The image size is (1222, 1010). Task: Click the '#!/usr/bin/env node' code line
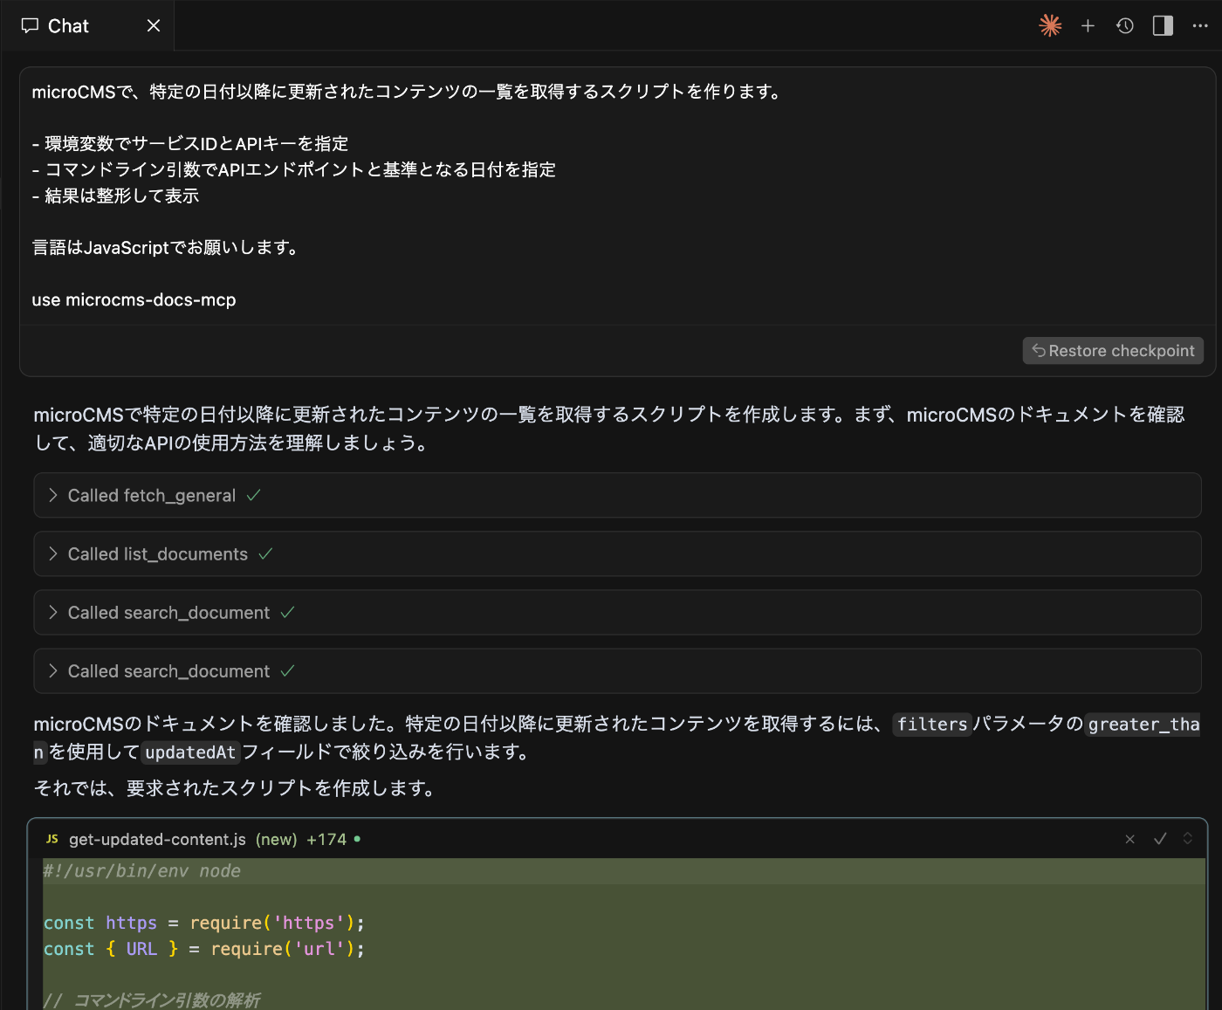142,871
